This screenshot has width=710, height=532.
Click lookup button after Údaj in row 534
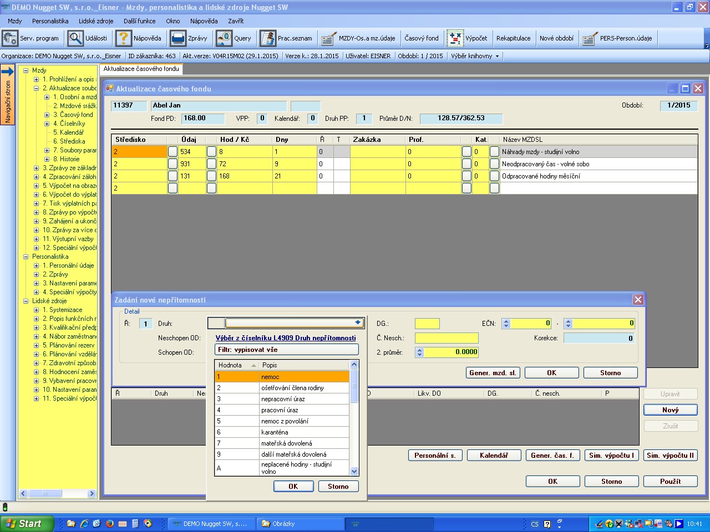pos(211,152)
